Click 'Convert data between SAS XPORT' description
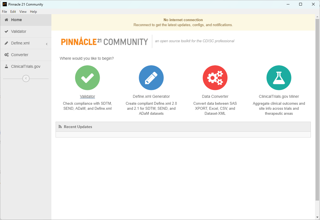 click(215, 108)
